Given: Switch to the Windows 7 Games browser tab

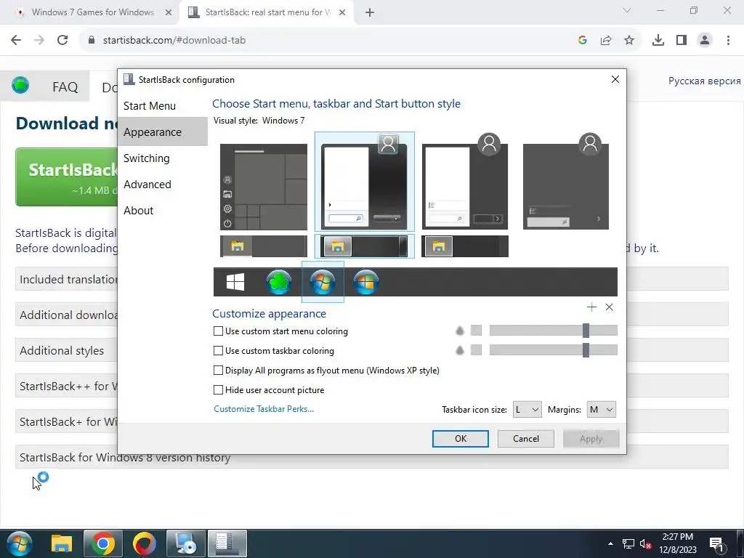Looking at the screenshot, I should tap(92, 12).
